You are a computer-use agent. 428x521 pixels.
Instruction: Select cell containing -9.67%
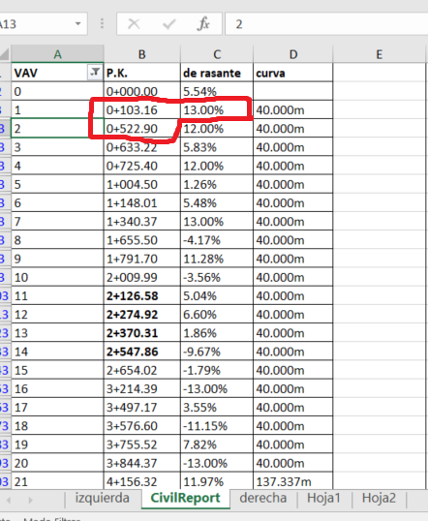point(217,352)
